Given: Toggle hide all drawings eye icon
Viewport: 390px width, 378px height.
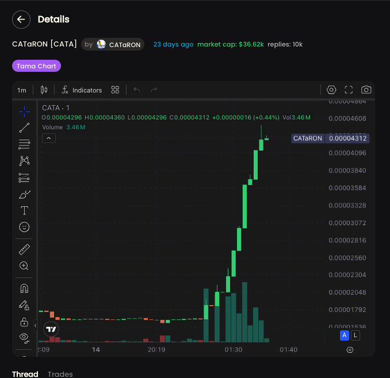Looking at the screenshot, I should point(24,338).
